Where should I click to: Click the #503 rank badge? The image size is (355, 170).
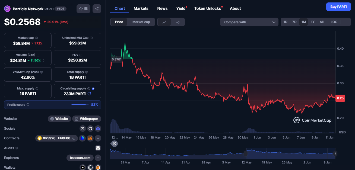pyautogui.click(x=60, y=9)
